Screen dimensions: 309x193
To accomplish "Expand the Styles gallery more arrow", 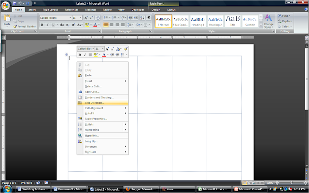I will 261,26.
